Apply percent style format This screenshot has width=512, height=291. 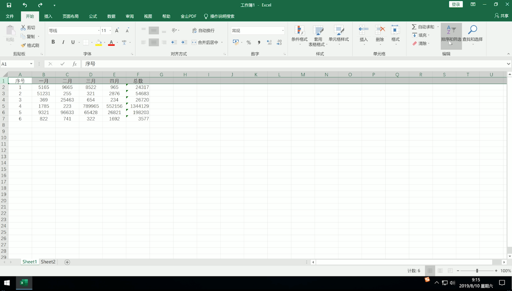click(249, 43)
